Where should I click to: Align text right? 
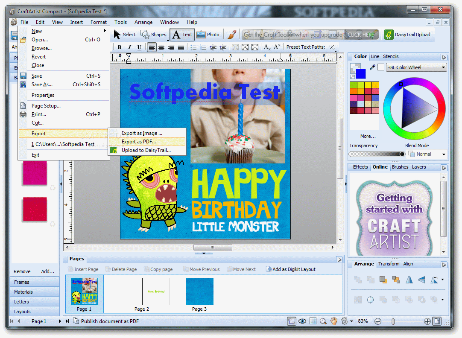click(x=171, y=47)
